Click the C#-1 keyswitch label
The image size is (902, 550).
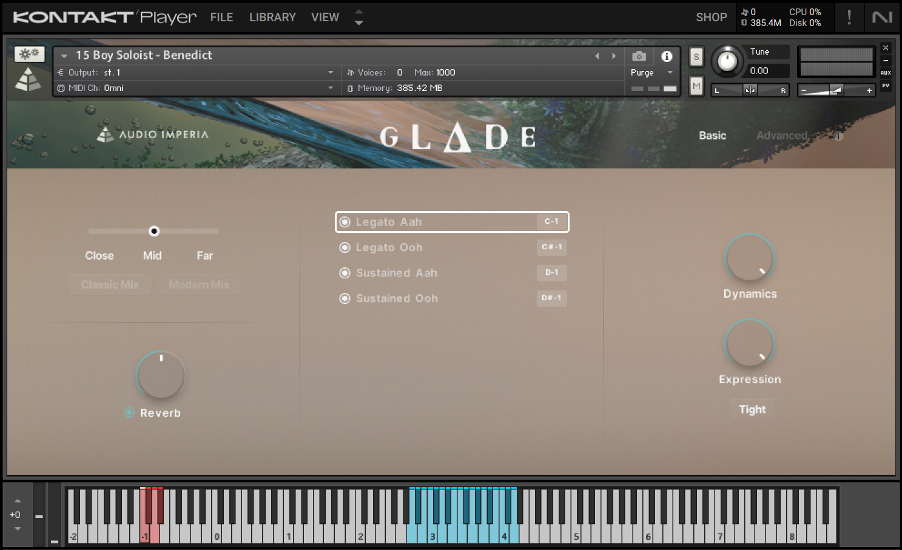[x=551, y=247]
